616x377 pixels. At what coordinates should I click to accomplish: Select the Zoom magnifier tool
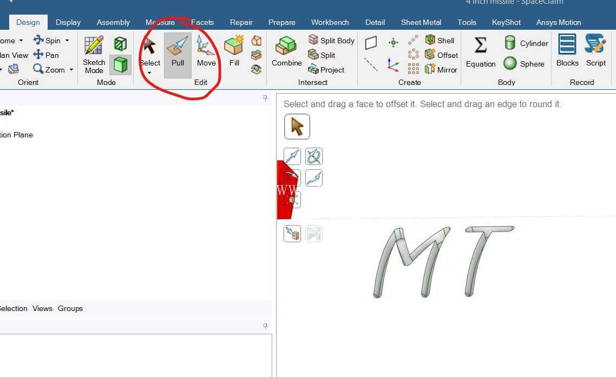49,70
